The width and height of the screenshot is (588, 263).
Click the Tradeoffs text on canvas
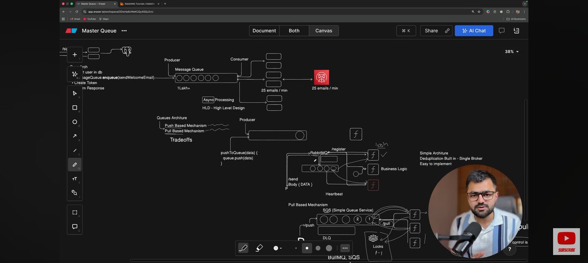(181, 140)
